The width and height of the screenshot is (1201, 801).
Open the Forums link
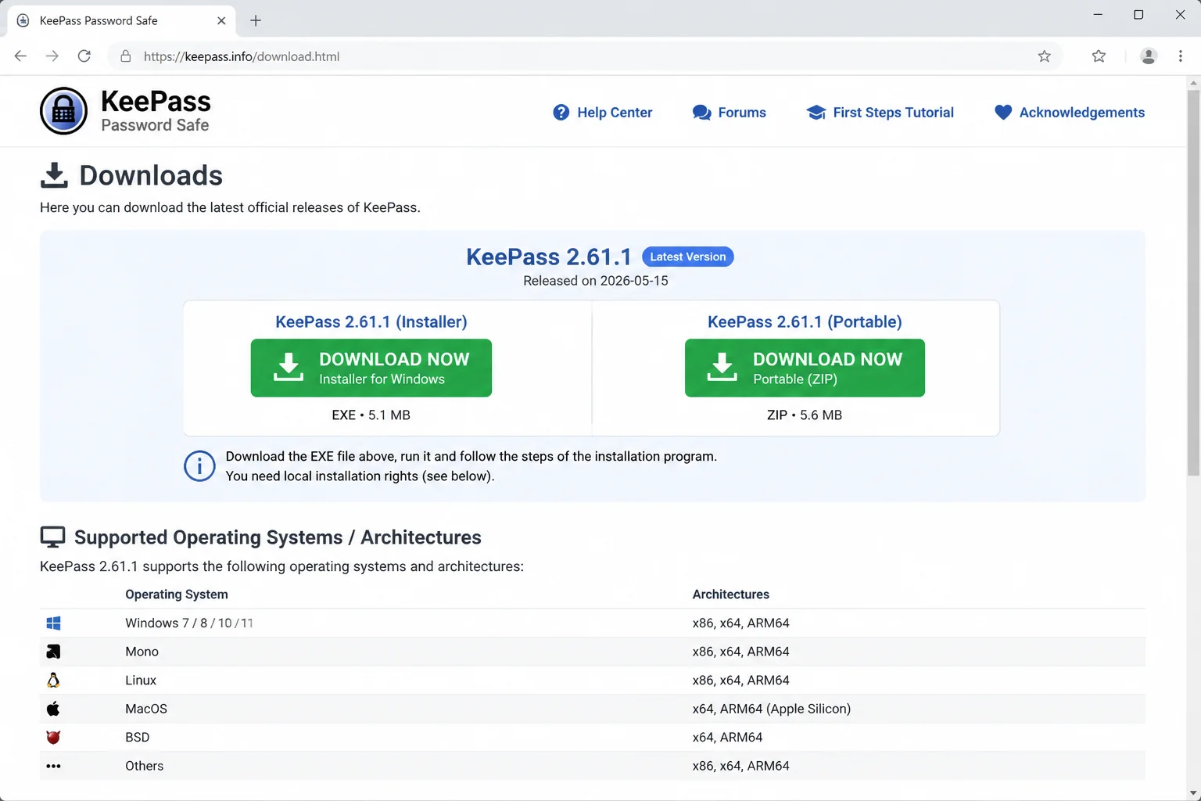[730, 113]
